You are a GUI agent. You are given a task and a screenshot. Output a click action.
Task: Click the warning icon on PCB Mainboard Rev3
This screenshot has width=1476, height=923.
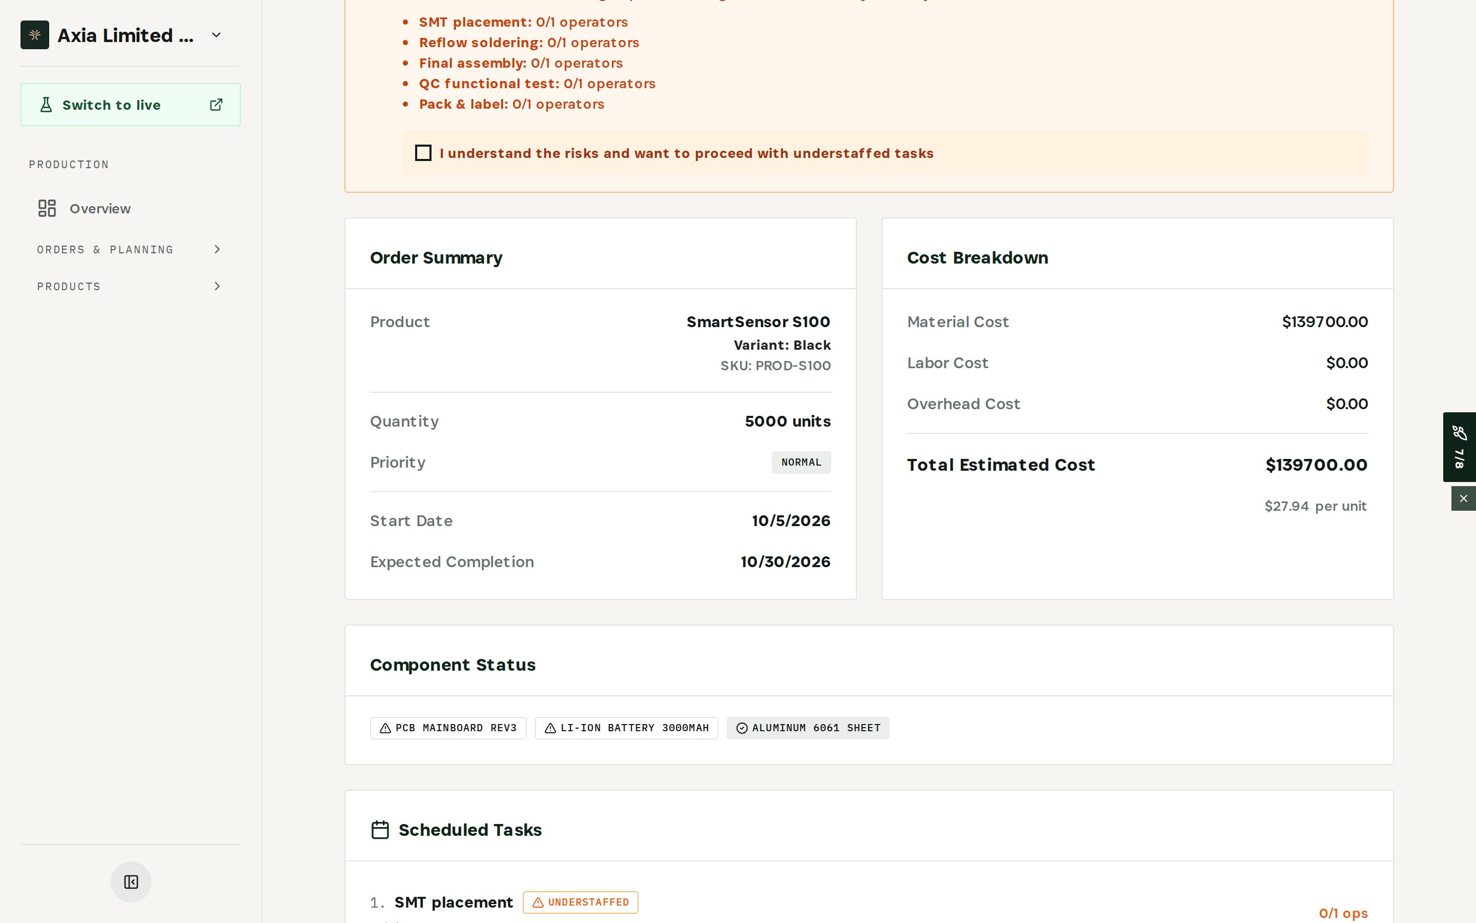coord(385,728)
